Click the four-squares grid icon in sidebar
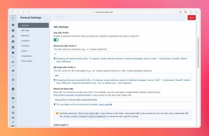 [13, 89]
